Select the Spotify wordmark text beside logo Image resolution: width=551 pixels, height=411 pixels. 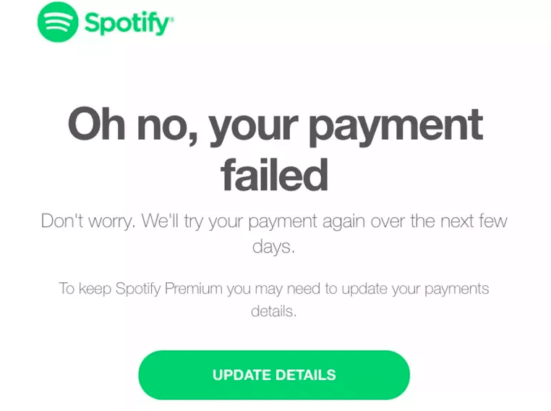(x=127, y=23)
